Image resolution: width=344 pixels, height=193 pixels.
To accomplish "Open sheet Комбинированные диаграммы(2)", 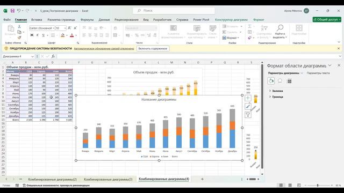I will pos(53,179).
